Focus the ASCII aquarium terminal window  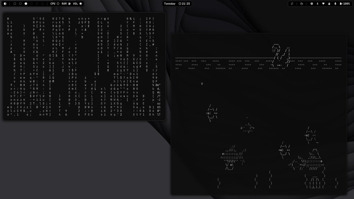[x=259, y=114]
